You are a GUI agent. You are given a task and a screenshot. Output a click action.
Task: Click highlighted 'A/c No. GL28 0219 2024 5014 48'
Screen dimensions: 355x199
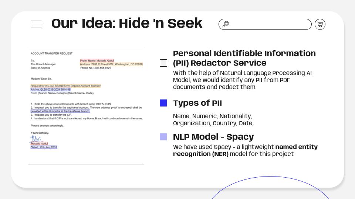click(x=51, y=90)
